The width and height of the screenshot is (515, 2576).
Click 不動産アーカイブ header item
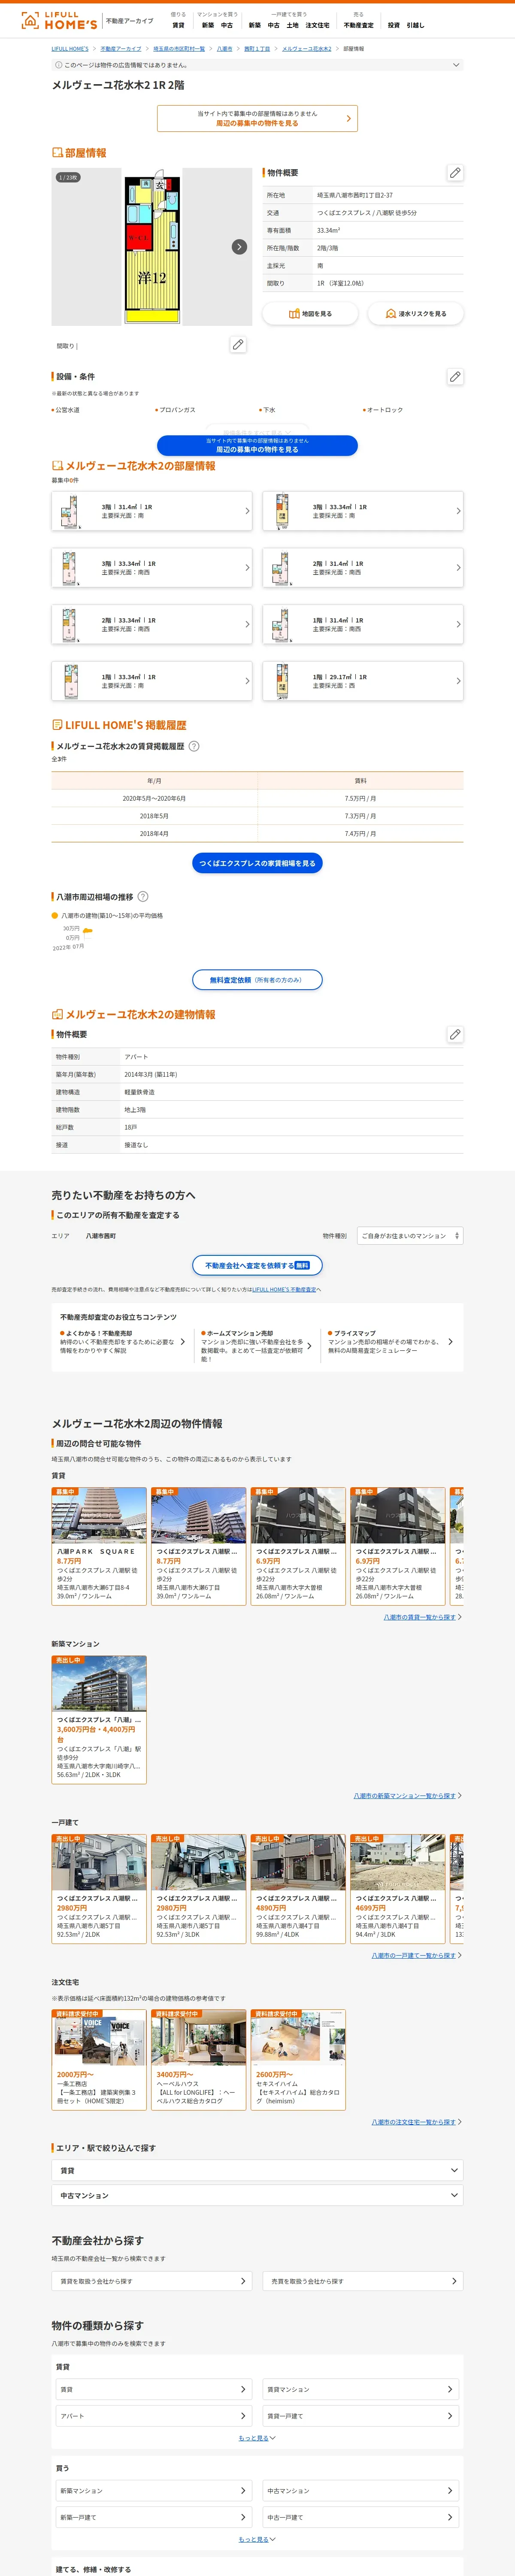click(130, 21)
